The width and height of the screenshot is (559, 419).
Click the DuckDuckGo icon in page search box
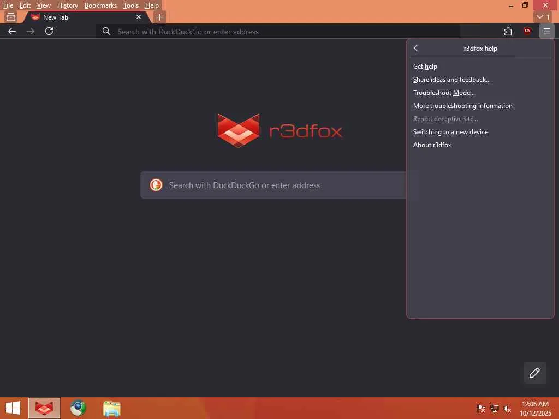pos(156,185)
